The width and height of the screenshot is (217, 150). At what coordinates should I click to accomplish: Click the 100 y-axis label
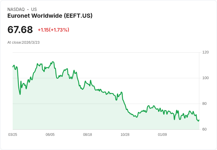coord(206,78)
